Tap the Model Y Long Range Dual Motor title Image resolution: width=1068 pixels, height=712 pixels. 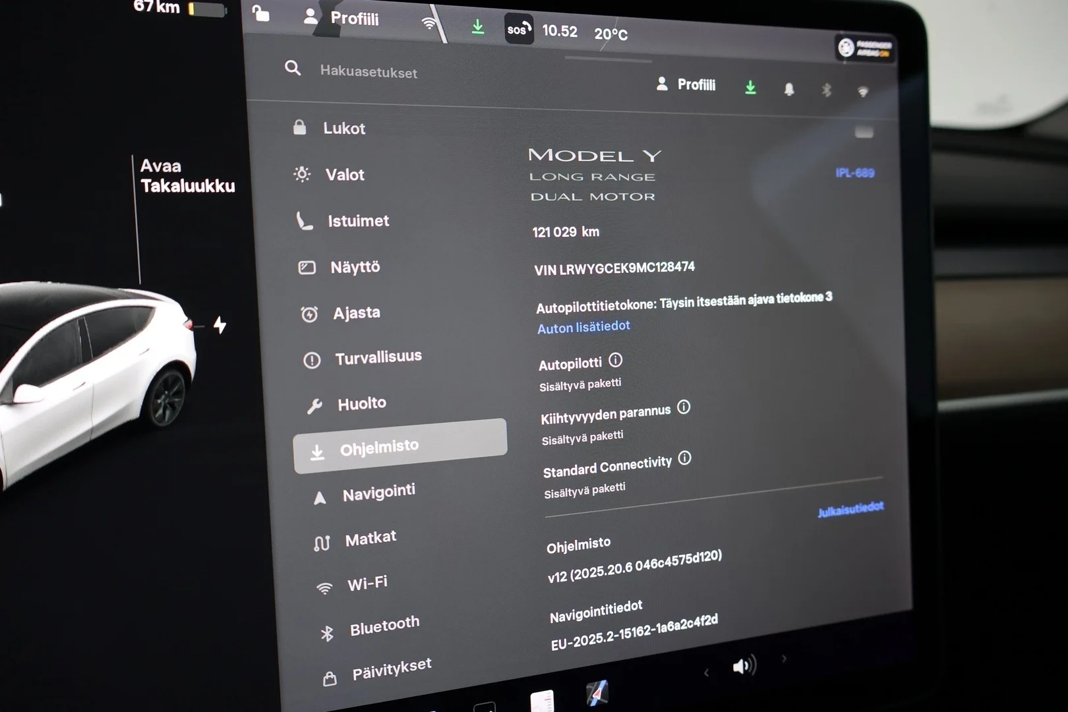pos(595,175)
